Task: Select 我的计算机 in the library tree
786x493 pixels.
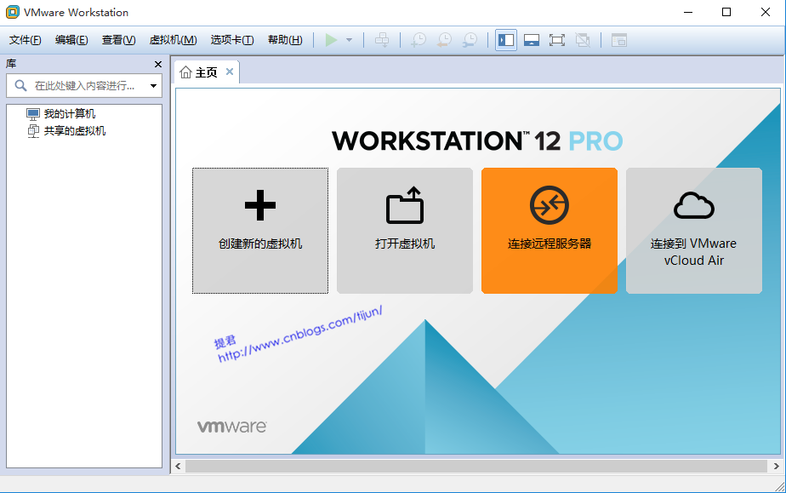Action: click(x=69, y=114)
